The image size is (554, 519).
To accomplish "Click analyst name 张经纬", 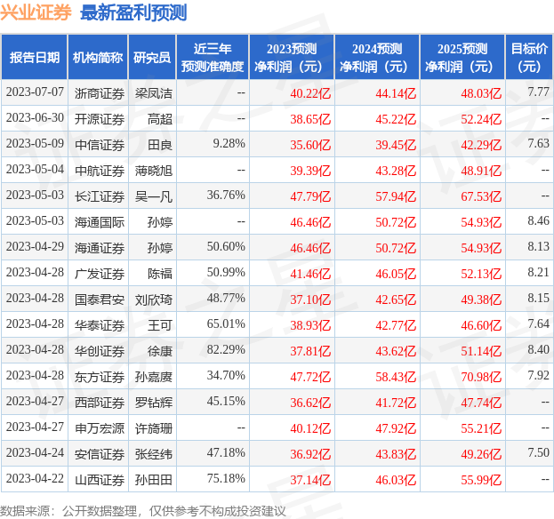I will (x=154, y=453).
